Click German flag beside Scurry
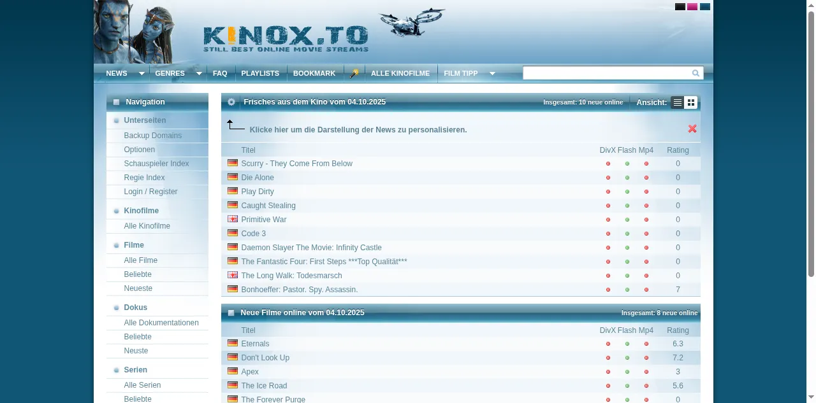Screen dimensions: 816x403 (233, 163)
